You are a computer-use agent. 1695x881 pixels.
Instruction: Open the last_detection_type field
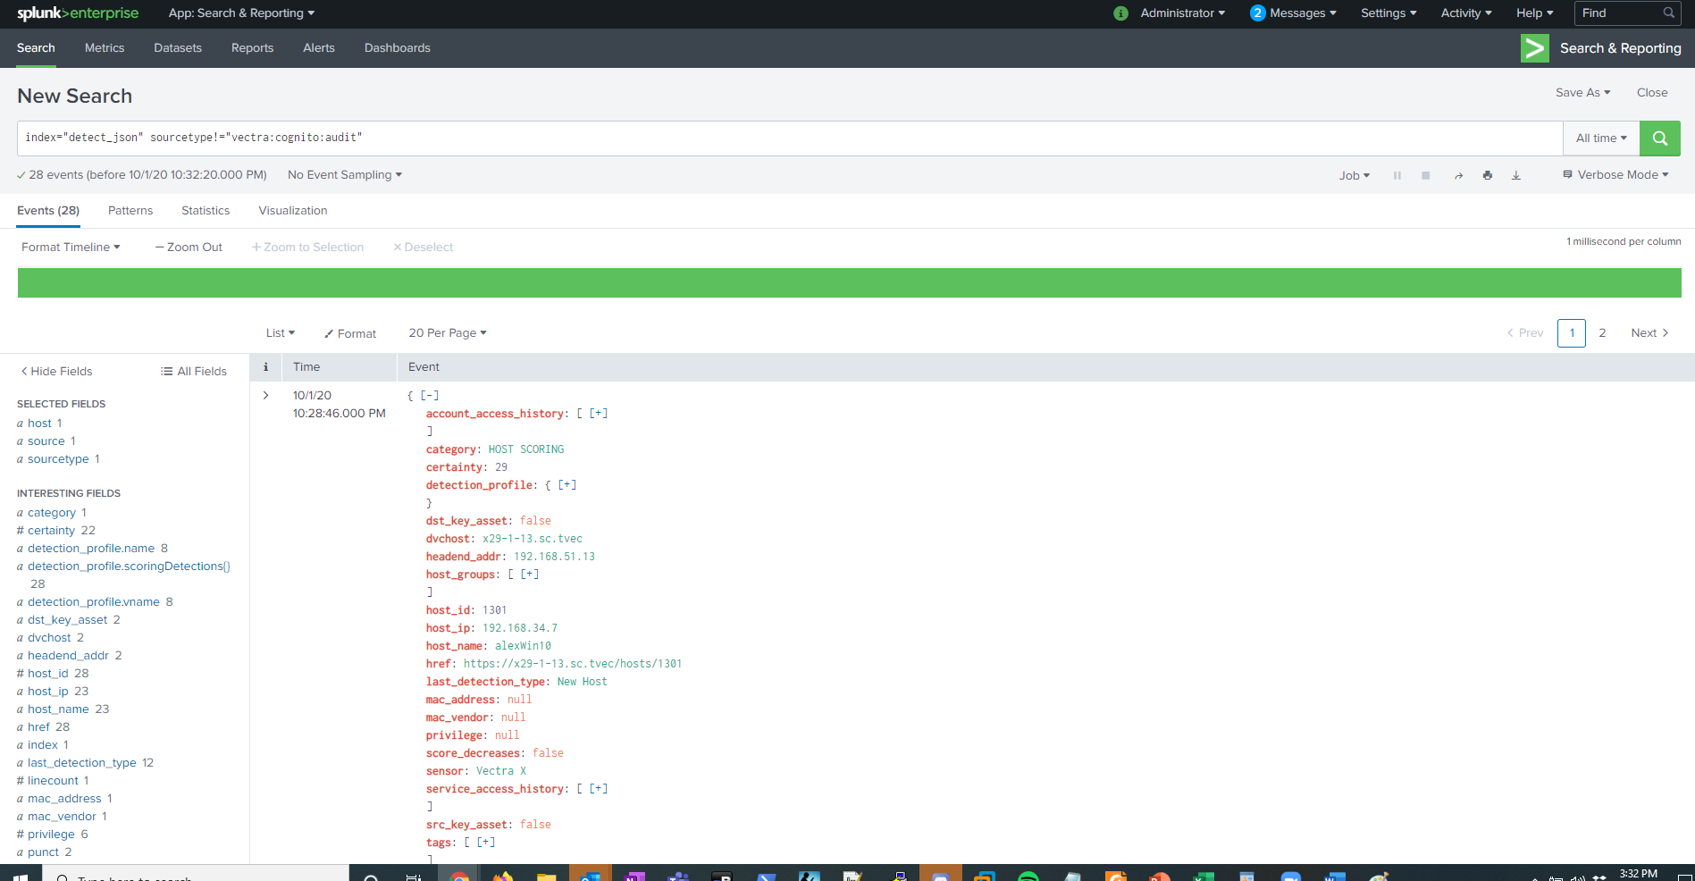click(x=81, y=763)
